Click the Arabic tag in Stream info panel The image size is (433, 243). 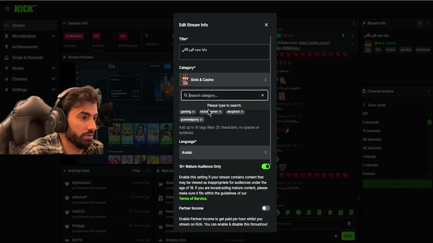[x=391, y=50]
